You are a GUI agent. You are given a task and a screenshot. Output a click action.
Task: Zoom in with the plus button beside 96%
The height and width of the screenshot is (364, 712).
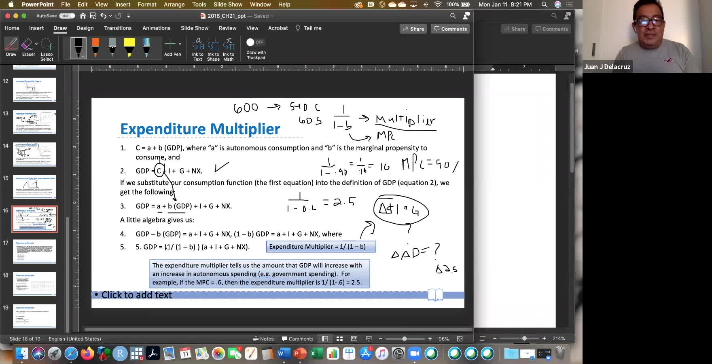pyautogui.click(x=430, y=339)
